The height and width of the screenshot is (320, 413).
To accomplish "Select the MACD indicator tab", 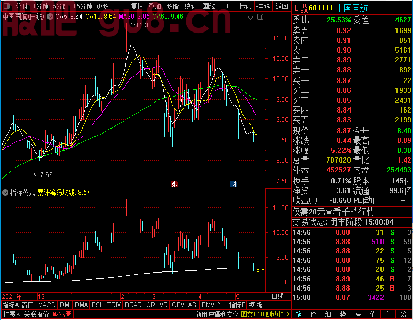I will click(47, 305).
